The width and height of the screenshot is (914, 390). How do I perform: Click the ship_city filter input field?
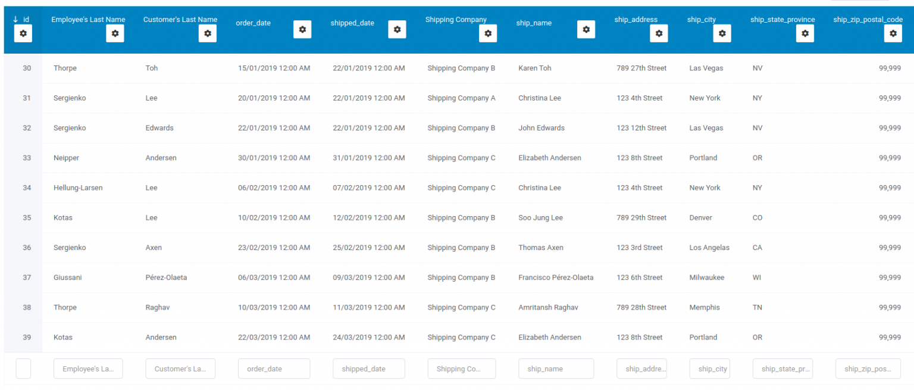coord(709,368)
